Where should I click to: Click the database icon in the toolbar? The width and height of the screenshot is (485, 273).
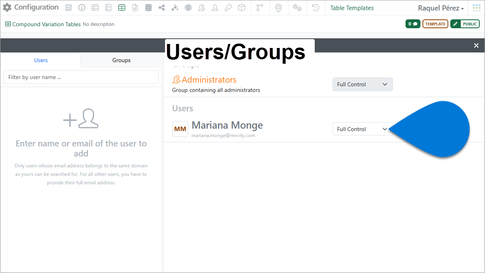148,7
